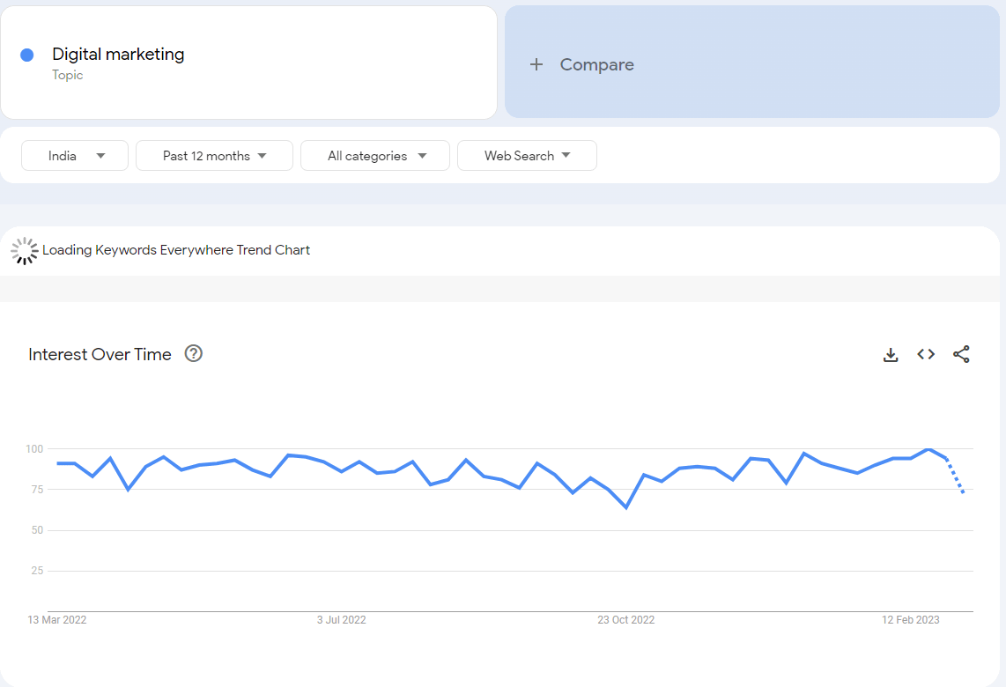Click the share icon on the chart

click(961, 354)
